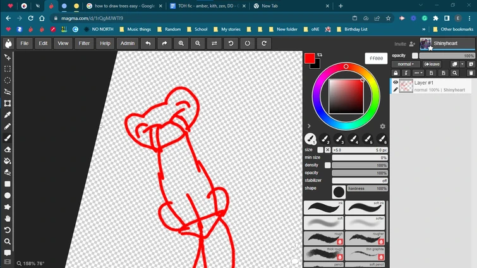Click the Invite button
477x268 pixels.
(404, 44)
